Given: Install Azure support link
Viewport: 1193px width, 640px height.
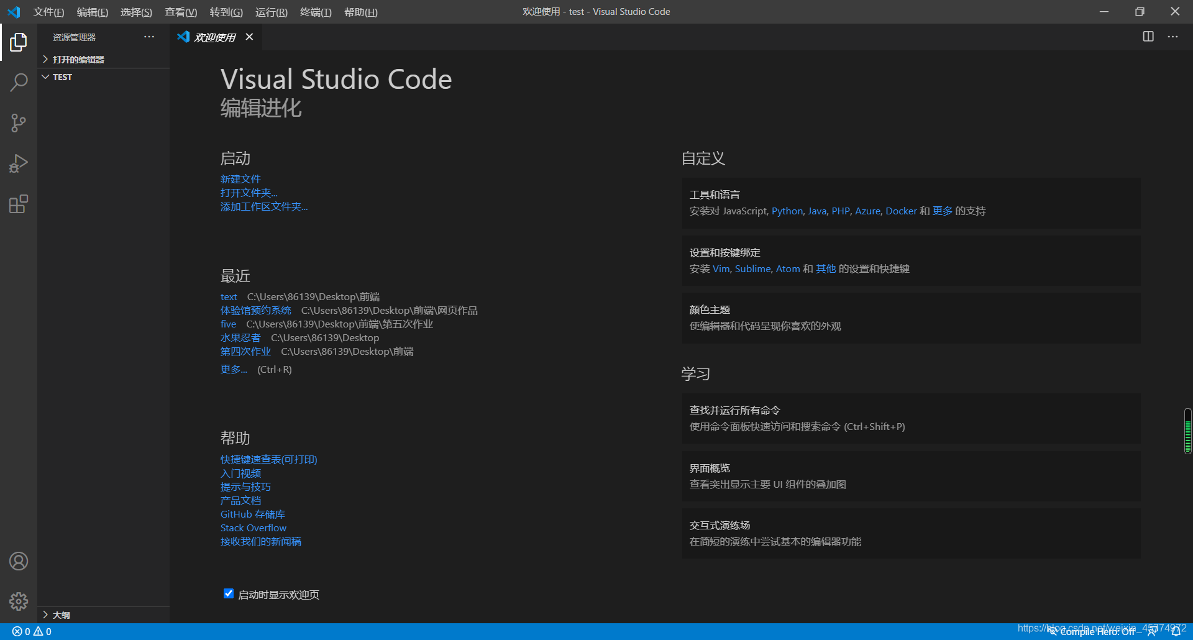Looking at the screenshot, I should 867,211.
